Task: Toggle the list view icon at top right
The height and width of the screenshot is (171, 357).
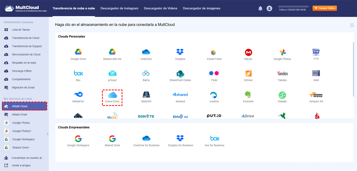Action: [352, 25]
